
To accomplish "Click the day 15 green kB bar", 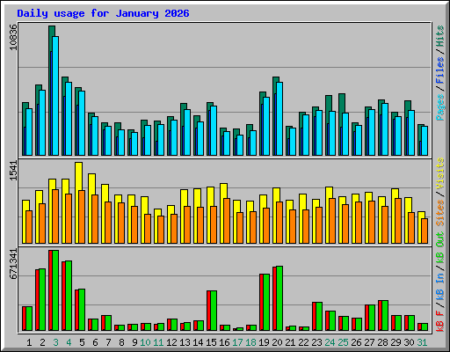I will pos(214,311).
